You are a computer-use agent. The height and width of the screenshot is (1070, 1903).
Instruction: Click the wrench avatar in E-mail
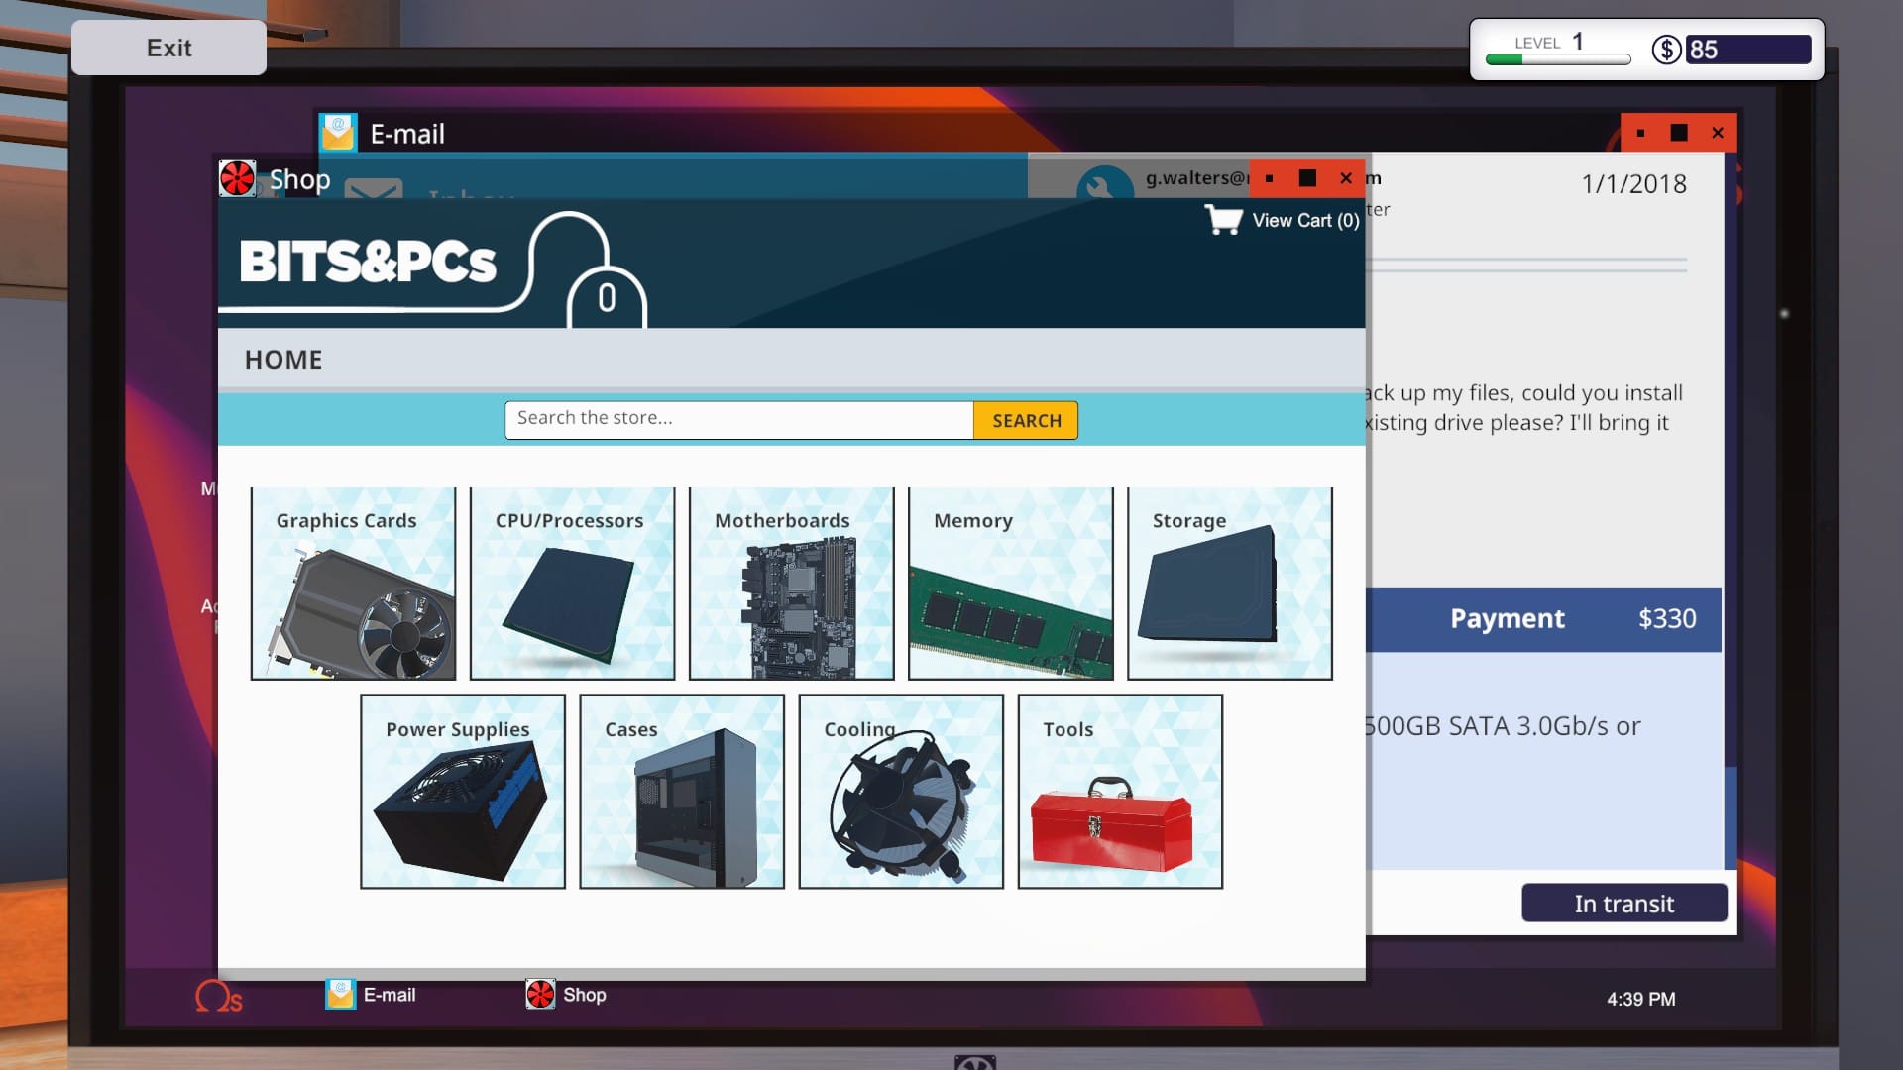pyautogui.click(x=1105, y=182)
